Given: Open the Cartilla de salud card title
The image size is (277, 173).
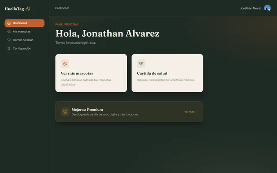Looking at the screenshot, I should 152,73.
